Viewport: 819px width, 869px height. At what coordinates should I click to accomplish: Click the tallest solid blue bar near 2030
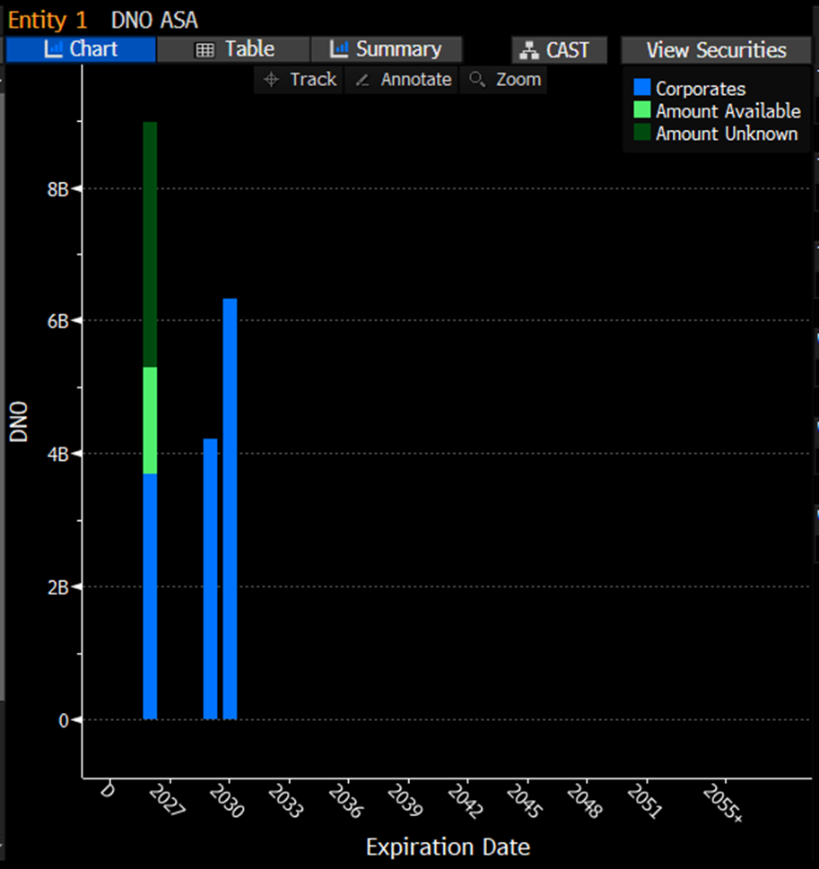[230, 508]
